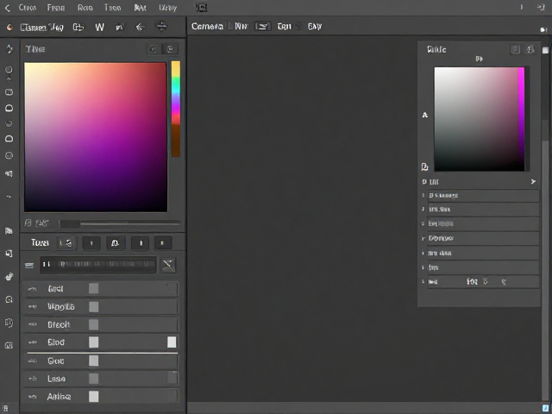Viewport: 552px width, 414px height.
Task: Click the crossed-lines icon button next to the dark strip field
Action: (x=168, y=265)
